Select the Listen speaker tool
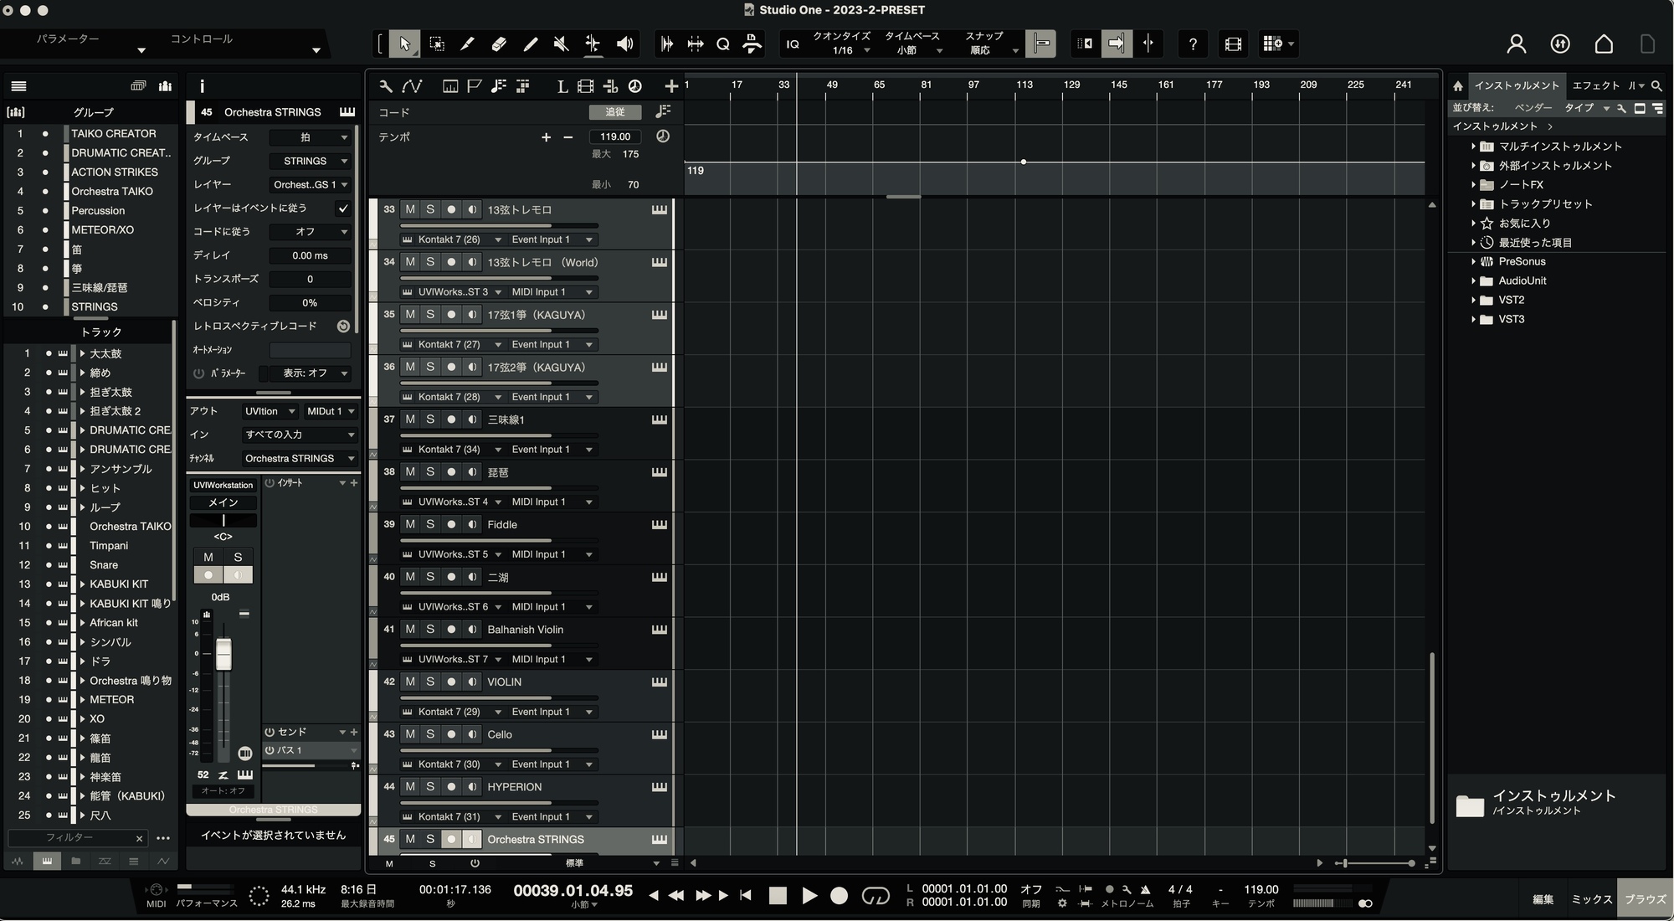The image size is (1674, 921). pyautogui.click(x=624, y=44)
